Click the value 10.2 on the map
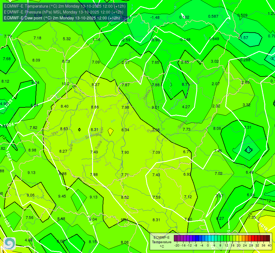Image resolution: width=275 pixels, height=253 pixels. click(65, 84)
